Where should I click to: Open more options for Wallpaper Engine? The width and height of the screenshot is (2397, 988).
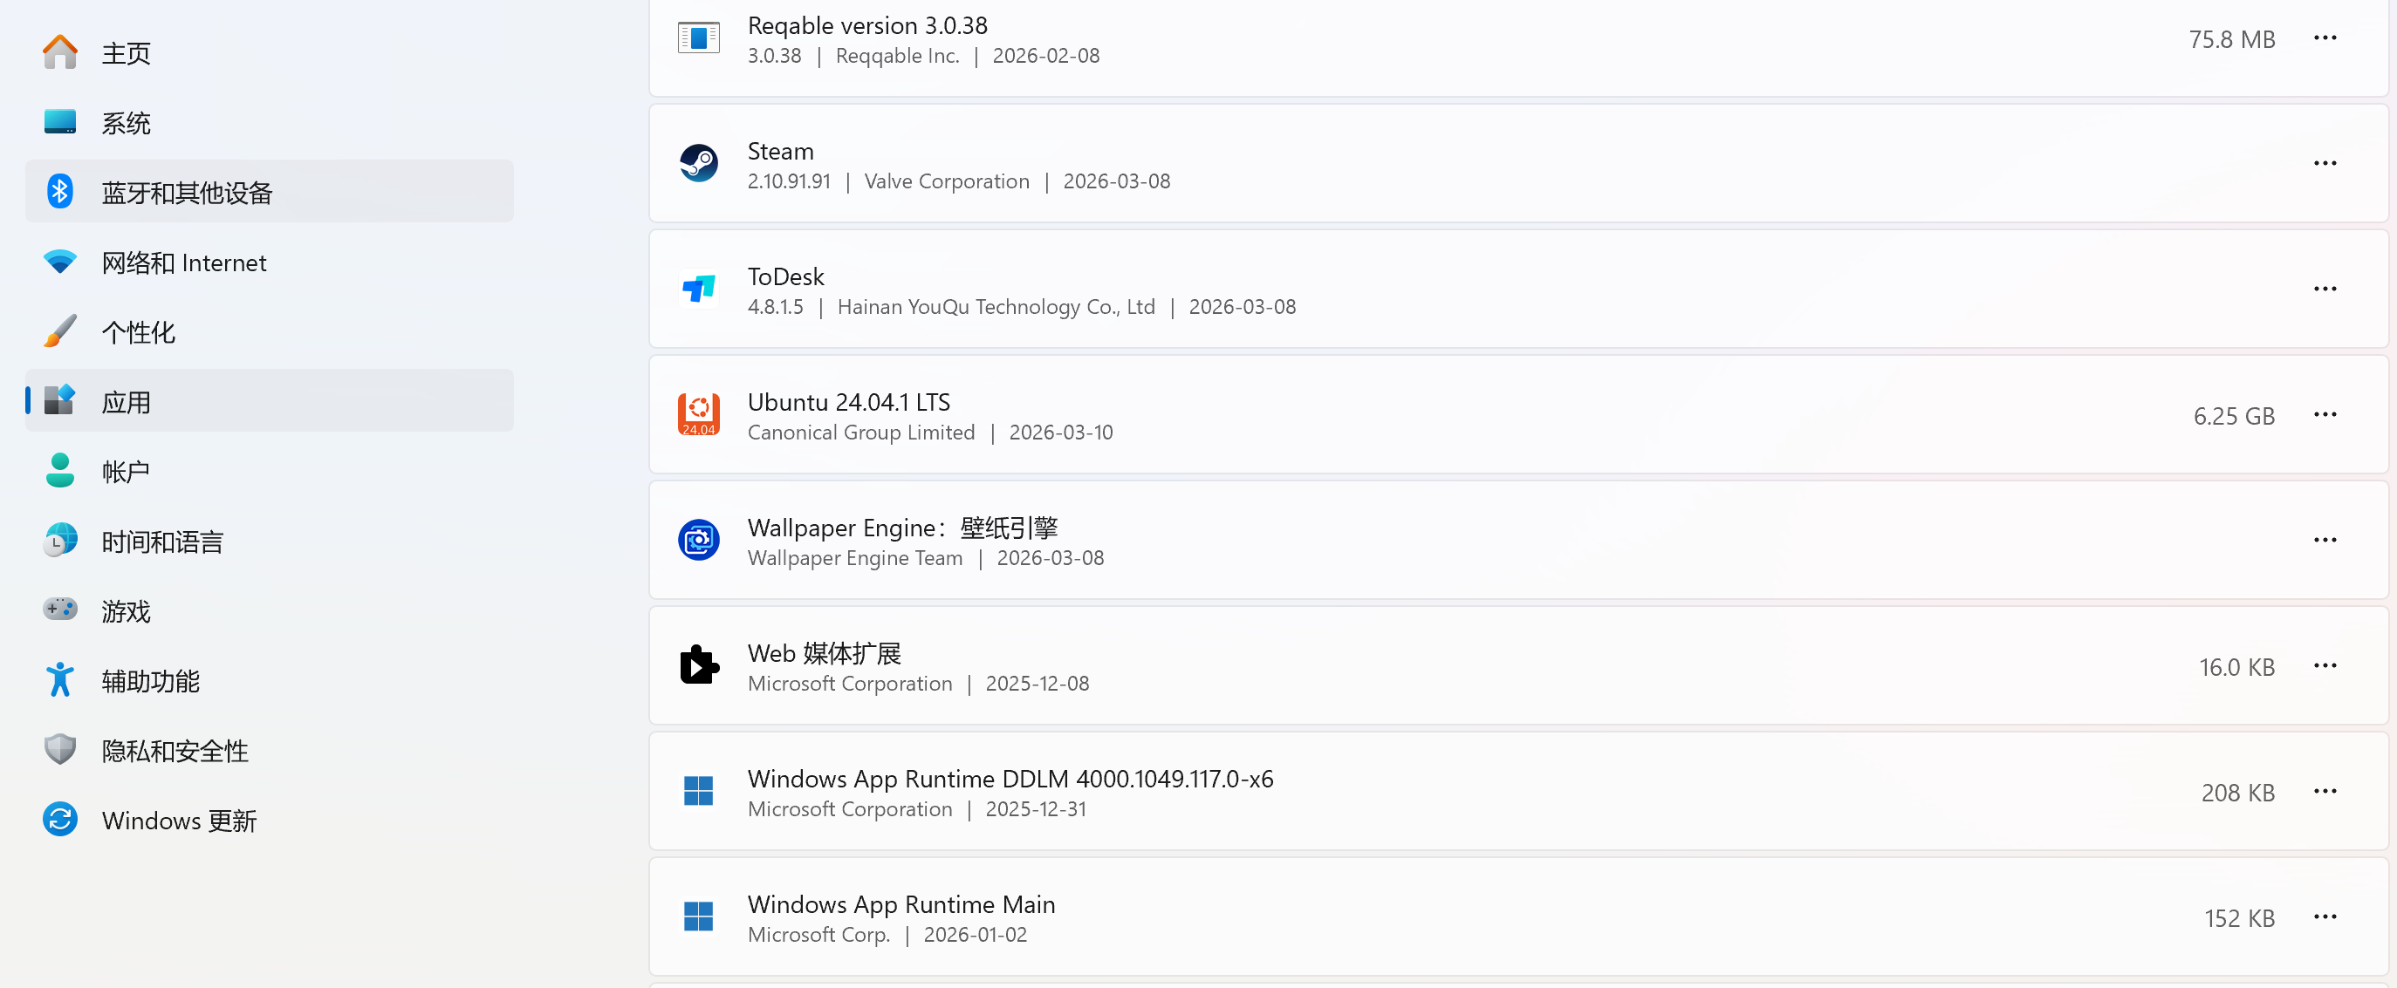click(x=2324, y=541)
